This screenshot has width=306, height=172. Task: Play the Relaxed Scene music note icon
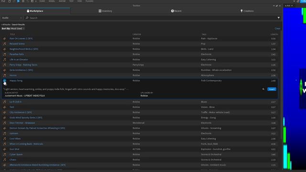coord(4,44)
